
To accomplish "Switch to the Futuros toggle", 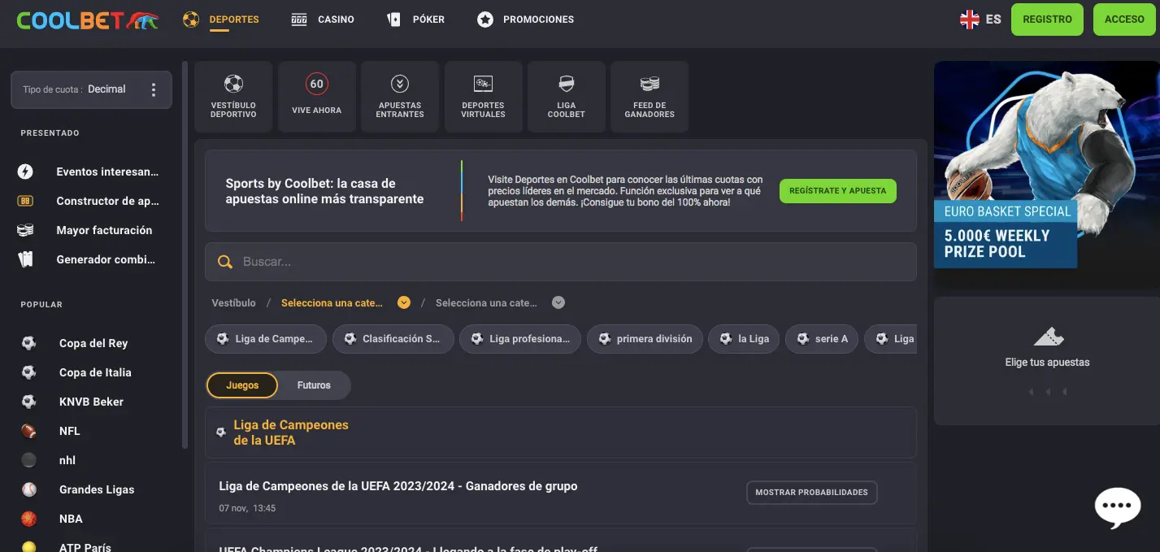I will tap(314, 385).
